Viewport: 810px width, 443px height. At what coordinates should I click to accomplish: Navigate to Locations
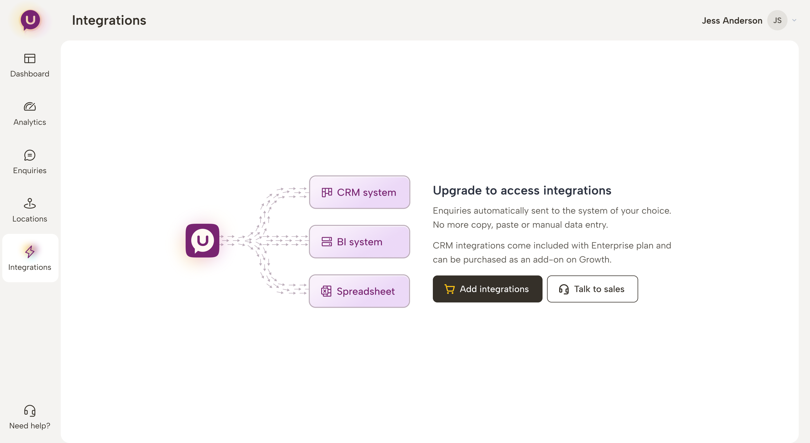[30, 211]
